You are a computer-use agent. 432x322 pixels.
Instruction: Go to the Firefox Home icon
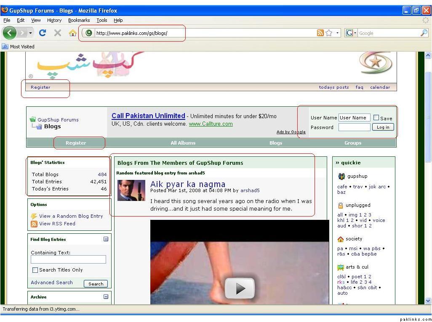click(x=72, y=33)
